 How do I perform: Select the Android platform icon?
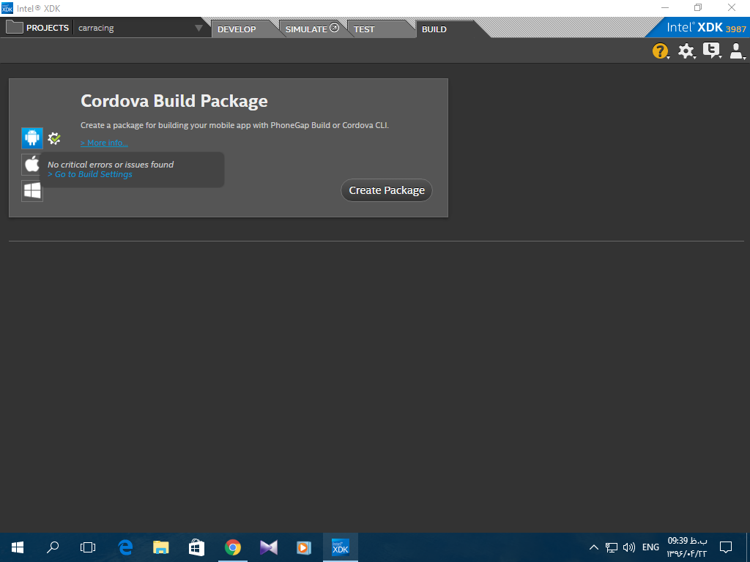click(32, 138)
